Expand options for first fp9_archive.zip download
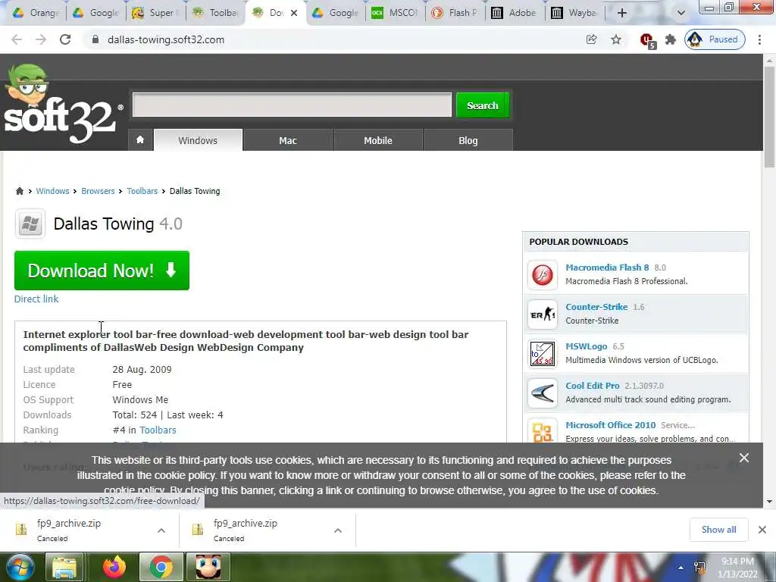 pyautogui.click(x=161, y=530)
